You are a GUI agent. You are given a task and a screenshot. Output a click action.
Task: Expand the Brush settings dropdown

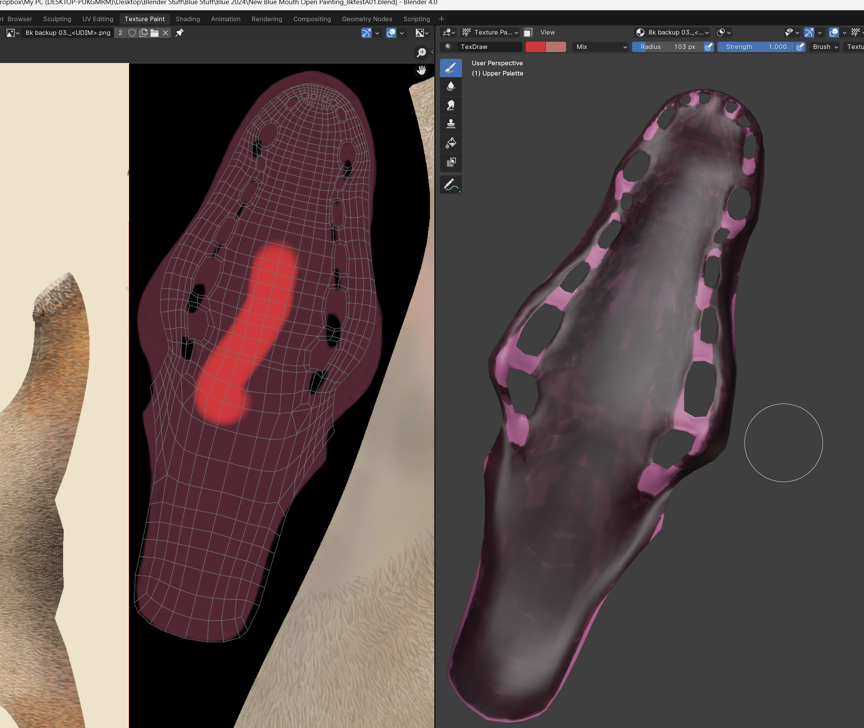825,47
